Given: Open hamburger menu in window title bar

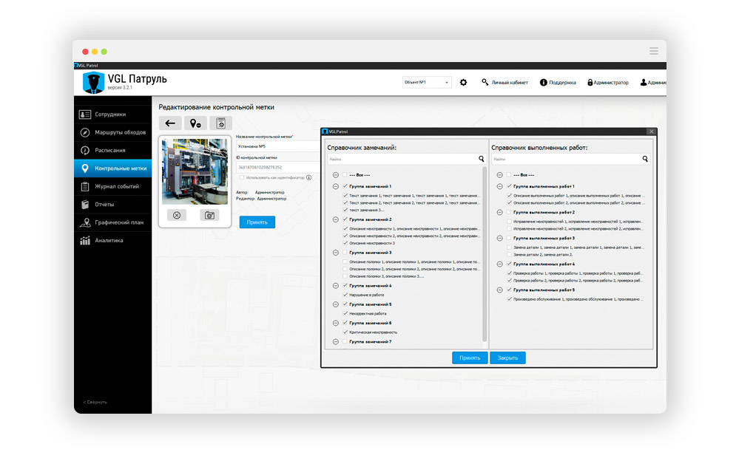Looking at the screenshot, I should tap(654, 51).
